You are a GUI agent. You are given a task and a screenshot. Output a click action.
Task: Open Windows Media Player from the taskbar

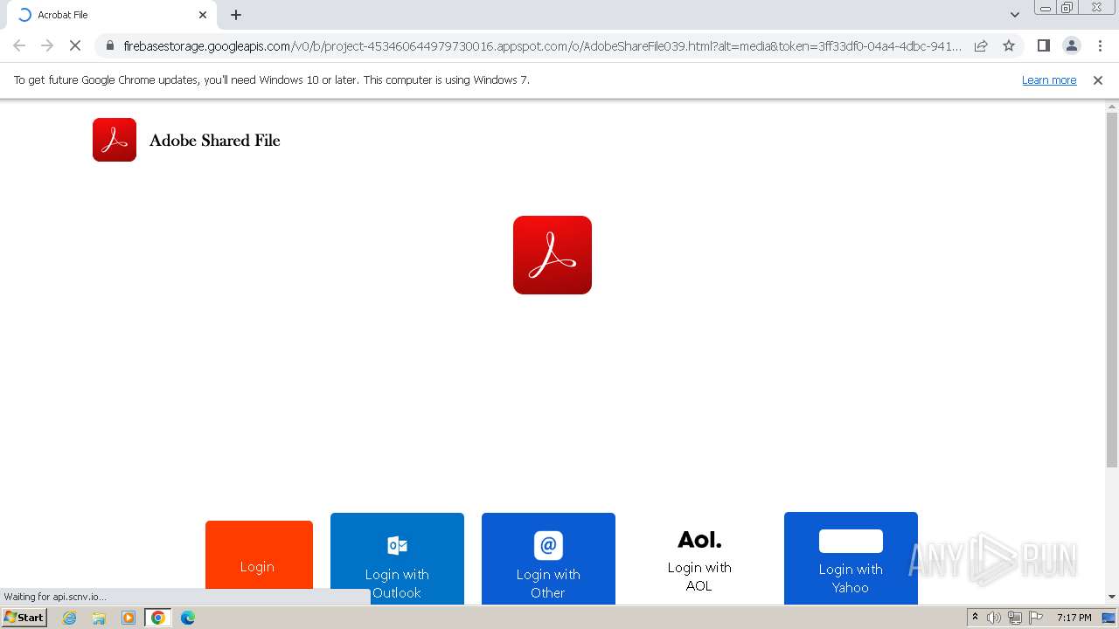(x=129, y=618)
